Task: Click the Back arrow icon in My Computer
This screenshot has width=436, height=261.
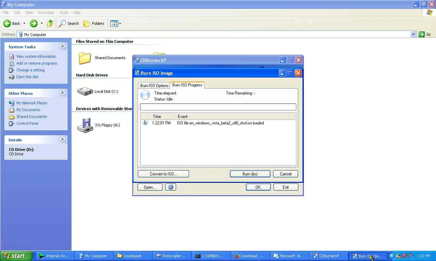Action: coord(7,23)
